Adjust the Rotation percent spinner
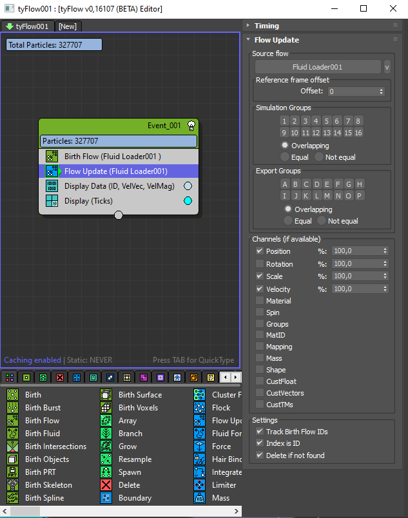Viewport: 408px width, 518px height. pos(385,264)
